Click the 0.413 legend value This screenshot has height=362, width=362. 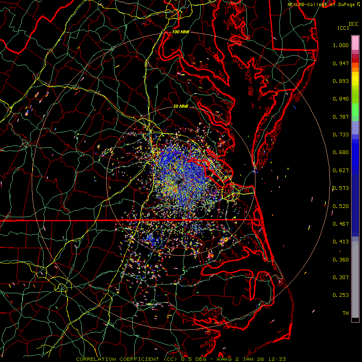[x=341, y=242]
